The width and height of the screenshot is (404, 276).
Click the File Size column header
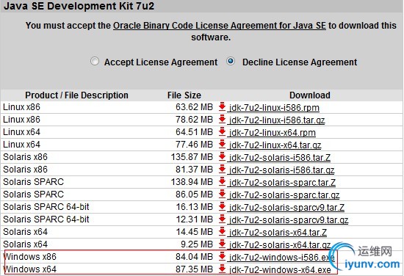[x=184, y=95]
